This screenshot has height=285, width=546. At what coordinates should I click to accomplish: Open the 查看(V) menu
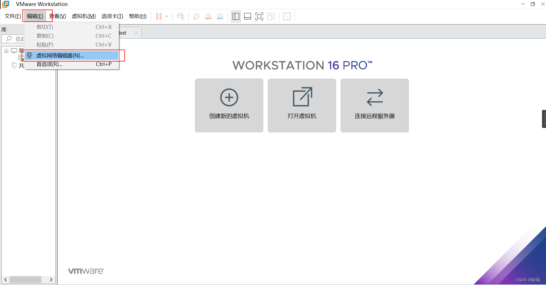coord(58,16)
